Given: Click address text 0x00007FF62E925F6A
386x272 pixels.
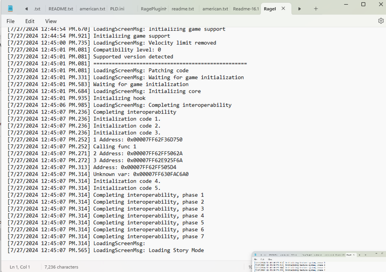Looking at the screenshot, I should [x=155, y=160].
